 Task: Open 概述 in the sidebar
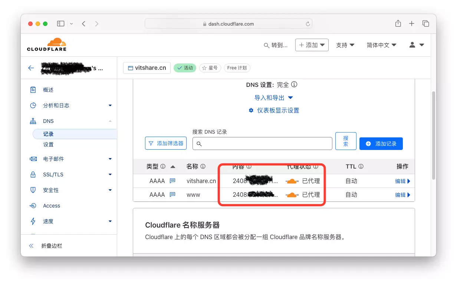(48, 90)
